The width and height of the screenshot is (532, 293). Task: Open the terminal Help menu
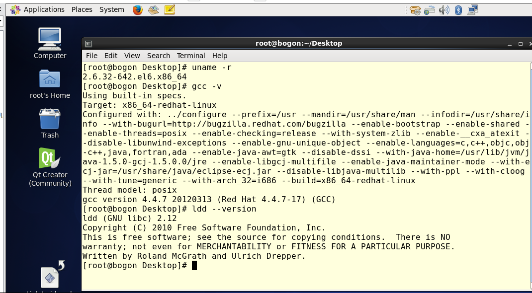click(220, 56)
